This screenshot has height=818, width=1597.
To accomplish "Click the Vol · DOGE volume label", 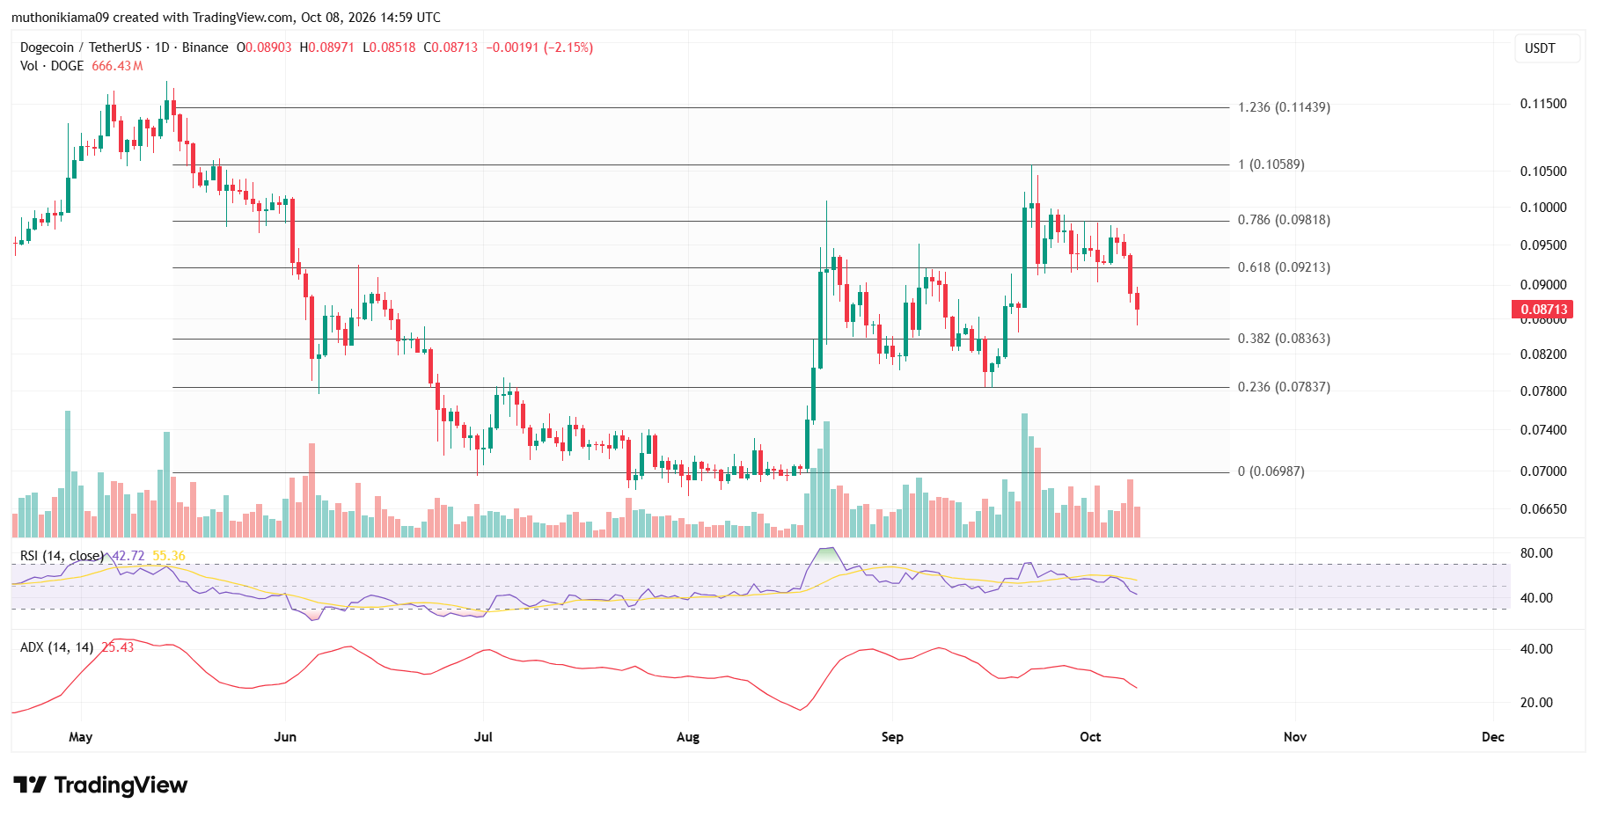I will tap(52, 66).
